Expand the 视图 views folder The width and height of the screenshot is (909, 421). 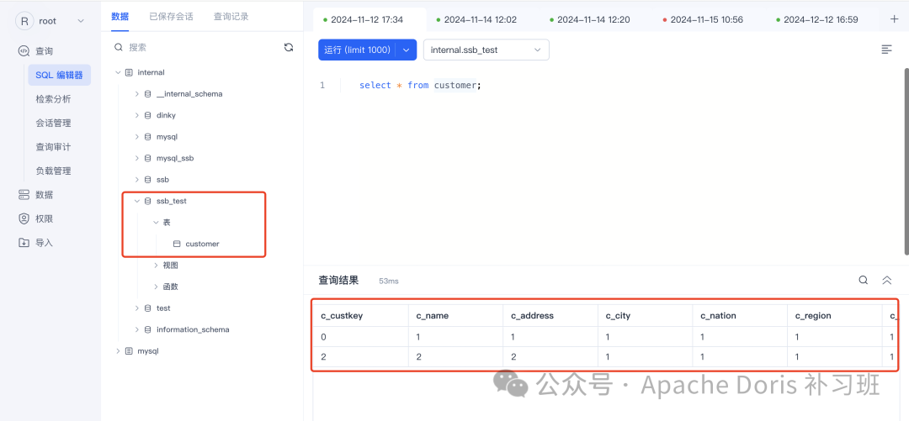[156, 266]
